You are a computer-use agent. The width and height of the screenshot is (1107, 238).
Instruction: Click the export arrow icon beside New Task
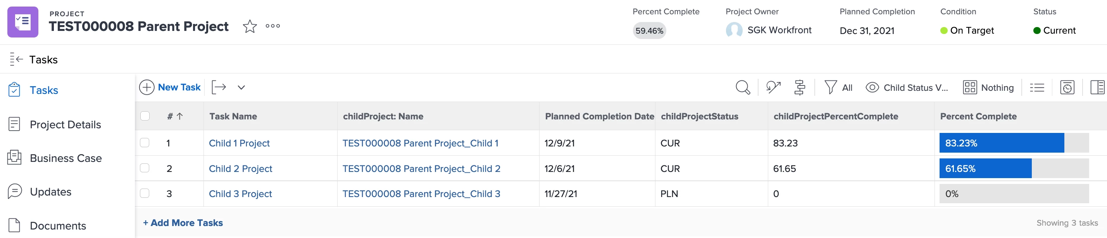pos(219,87)
